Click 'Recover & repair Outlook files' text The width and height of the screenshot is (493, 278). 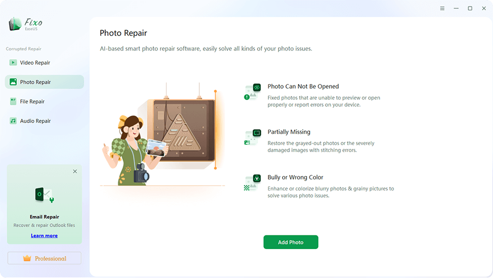(x=44, y=225)
